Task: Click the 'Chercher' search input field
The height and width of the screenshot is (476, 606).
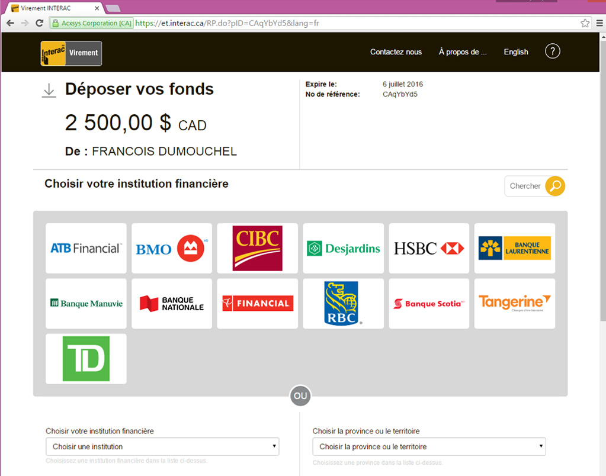Action: coord(525,186)
